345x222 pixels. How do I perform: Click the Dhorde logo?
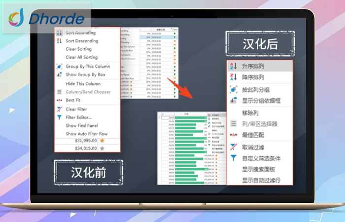(46, 18)
